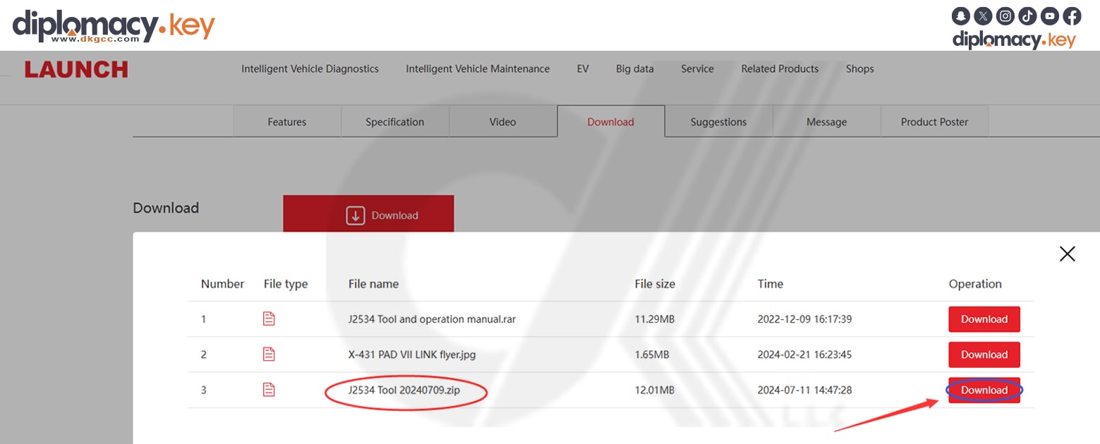Viewport: 1100px width, 444px height.
Task: Open the X (Twitter) social icon
Action: (983, 16)
